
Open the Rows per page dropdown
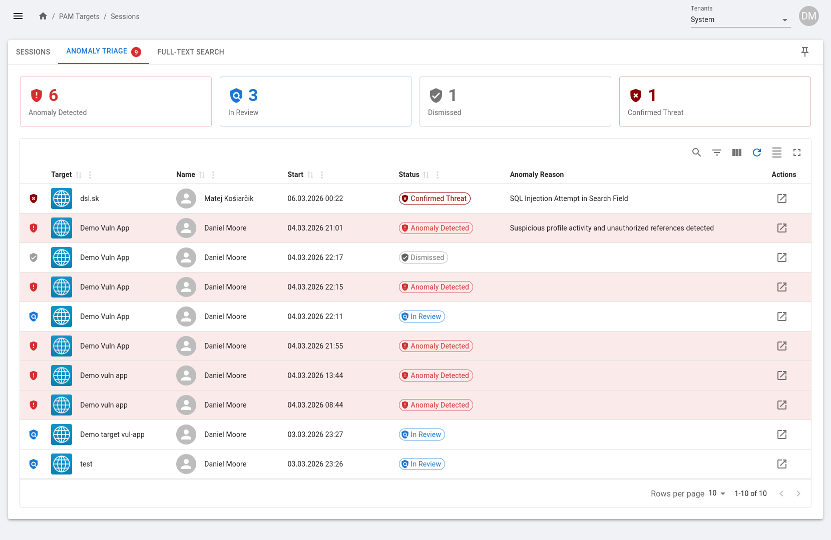pos(717,493)
